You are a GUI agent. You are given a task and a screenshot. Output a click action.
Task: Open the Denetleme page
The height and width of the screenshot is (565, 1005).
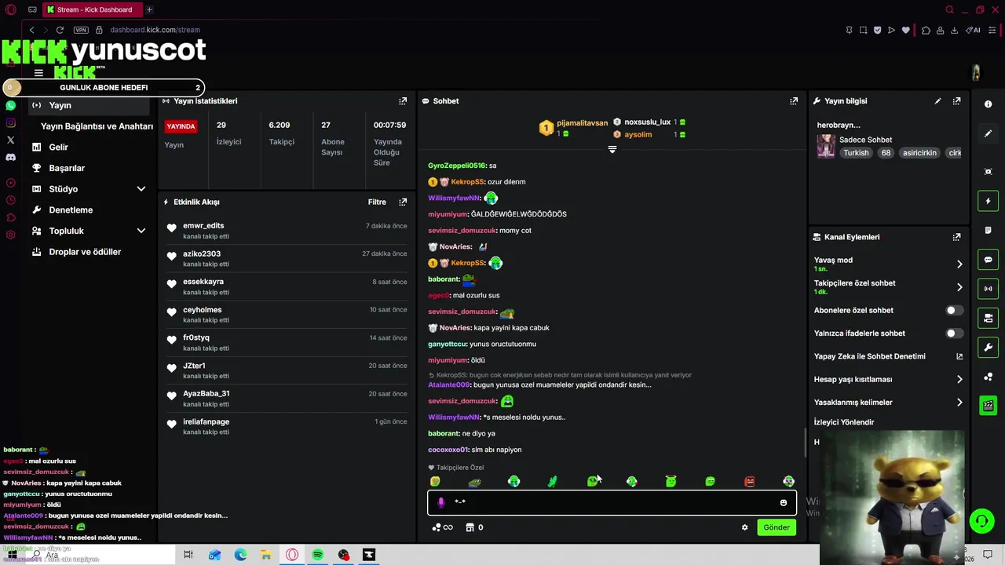tap(71, 210)
